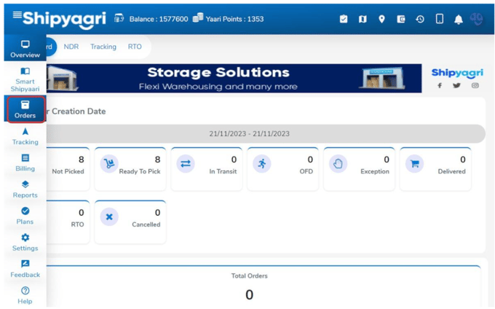The image size is (495, 309).
Task: Open the clipboard checklist icon in header
Action: pyautogui.click(x=344, y=19)
